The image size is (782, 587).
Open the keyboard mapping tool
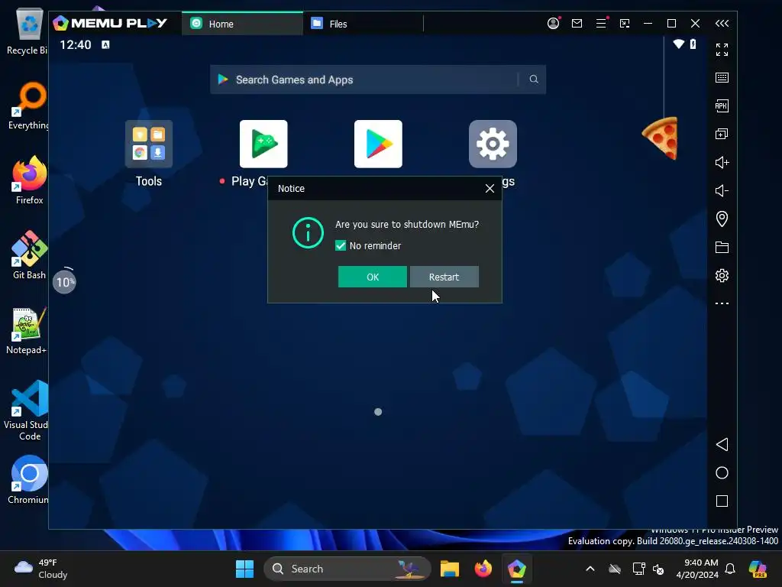click(722, 77)
